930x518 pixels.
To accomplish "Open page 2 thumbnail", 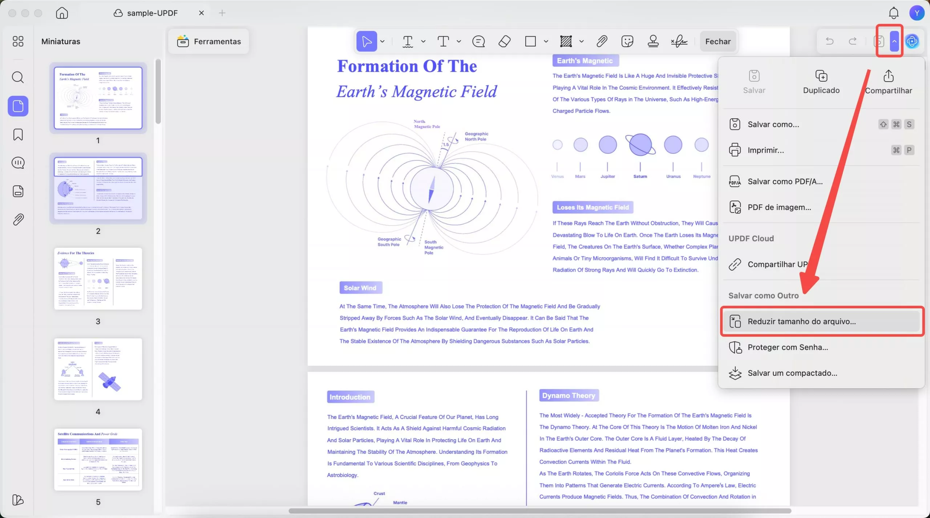I will pyautogui.click(x=98, y=188).
